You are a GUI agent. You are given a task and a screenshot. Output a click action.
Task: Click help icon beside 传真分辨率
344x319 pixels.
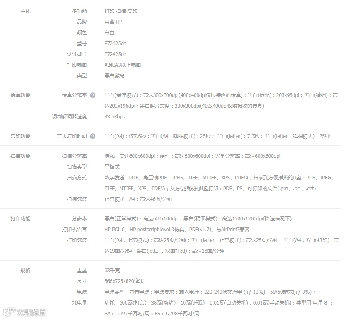93,95
